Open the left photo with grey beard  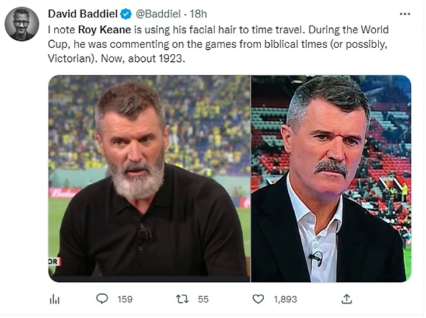[x=149, y=179]
